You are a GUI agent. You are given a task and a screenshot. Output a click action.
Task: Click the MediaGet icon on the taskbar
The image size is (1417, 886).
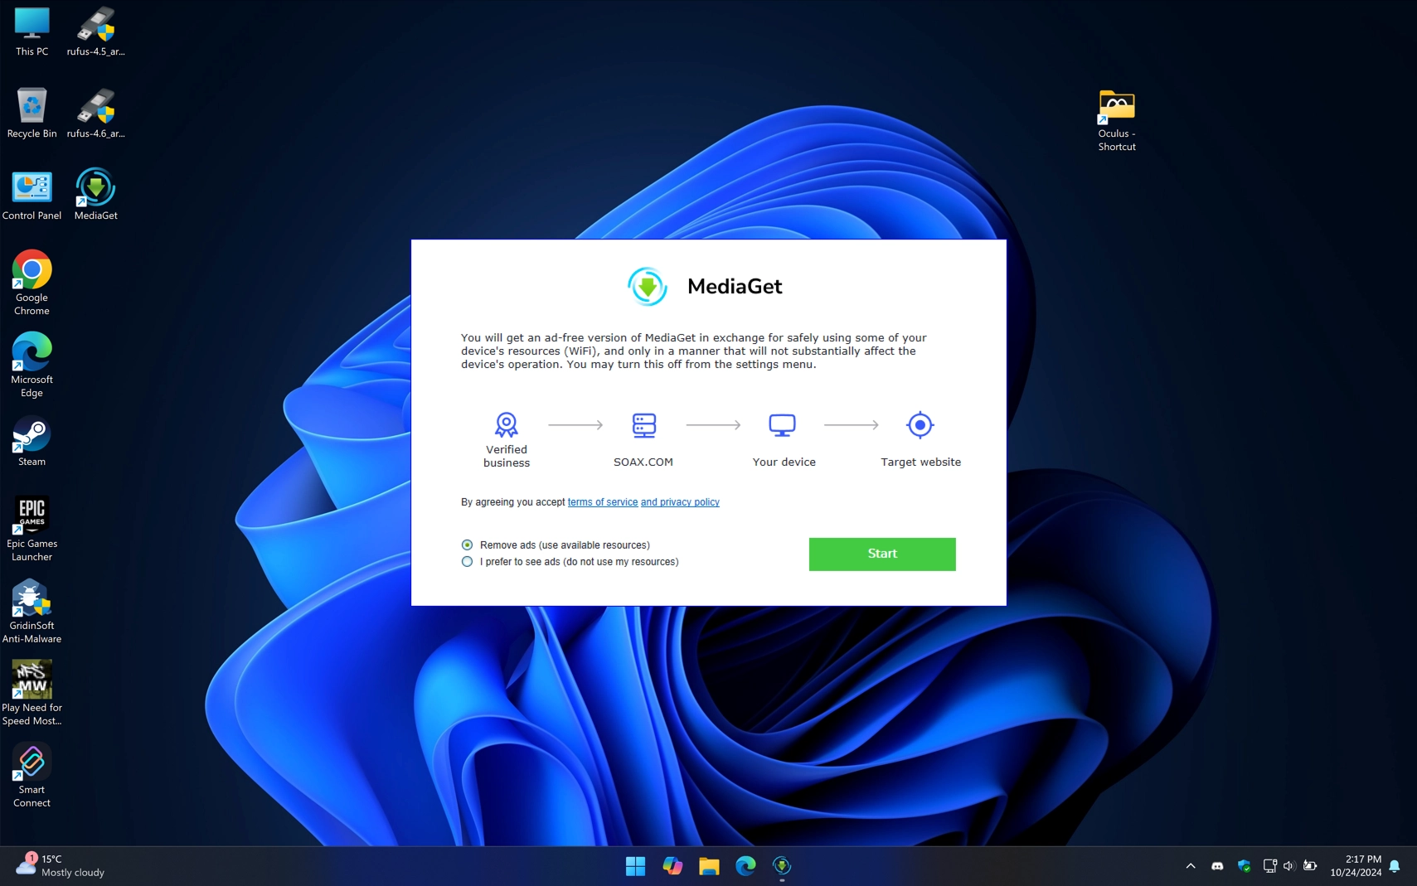(x=782, y=865)
